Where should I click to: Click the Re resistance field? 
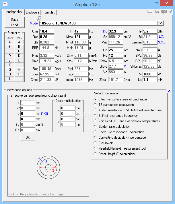point(150,31)
